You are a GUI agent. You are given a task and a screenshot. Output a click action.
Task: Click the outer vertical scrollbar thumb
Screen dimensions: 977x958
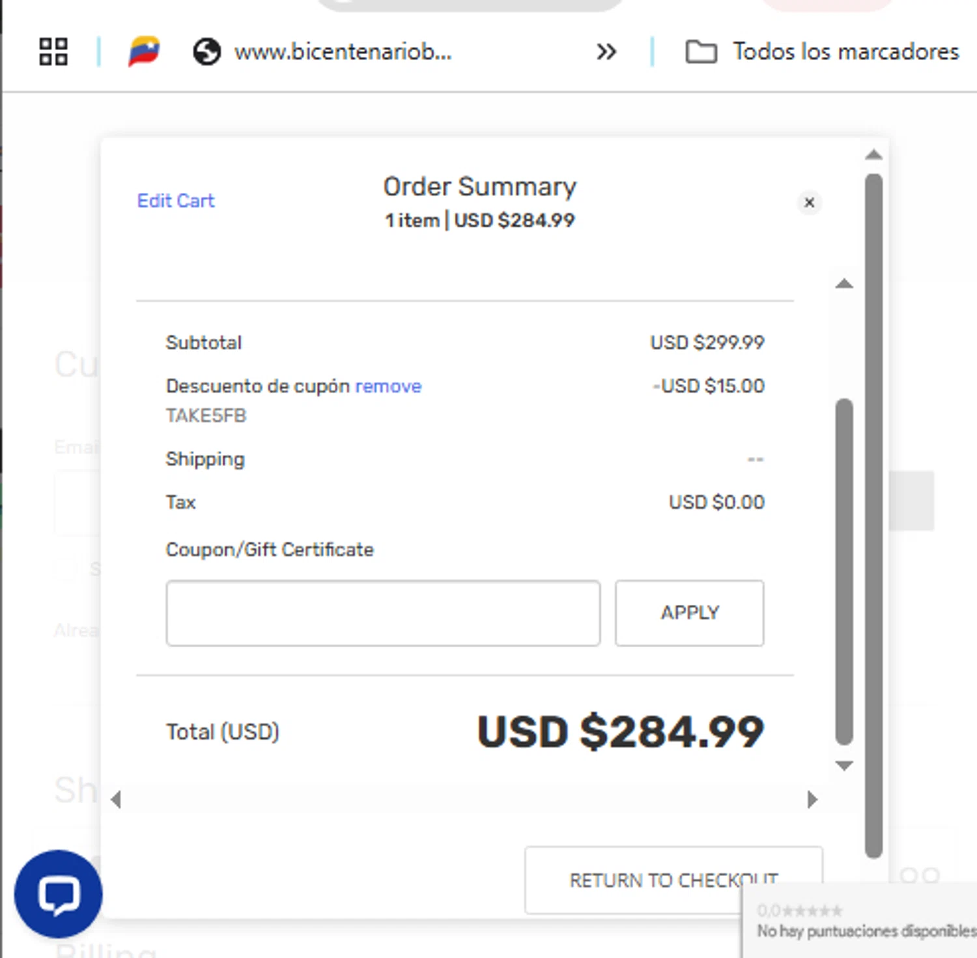click(x=874, y=515)
